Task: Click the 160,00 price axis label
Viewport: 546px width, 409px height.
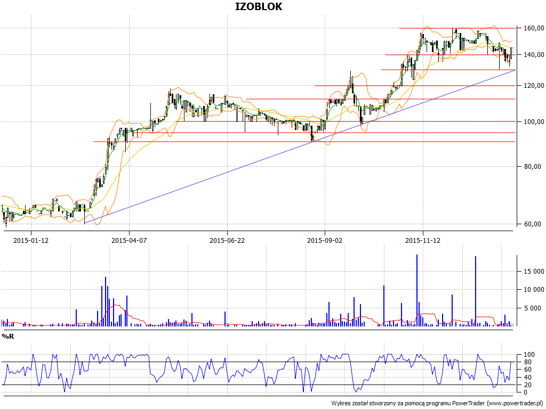Action: (x=534, y=28)
